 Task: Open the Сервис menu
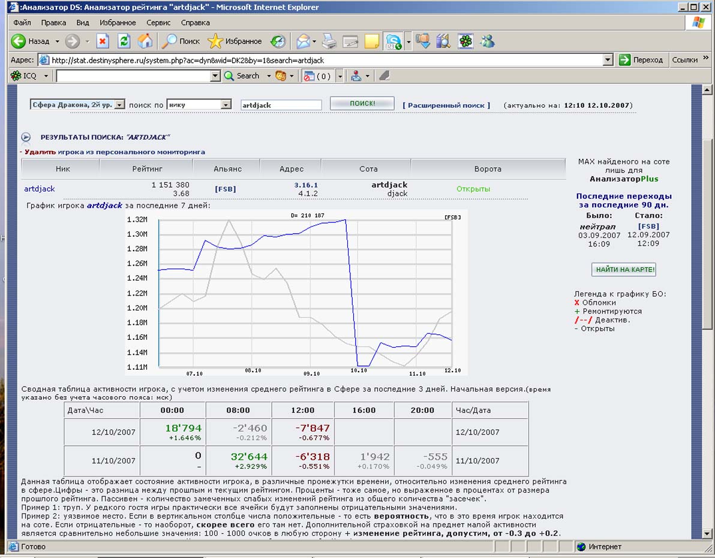(x=158, y=22)
